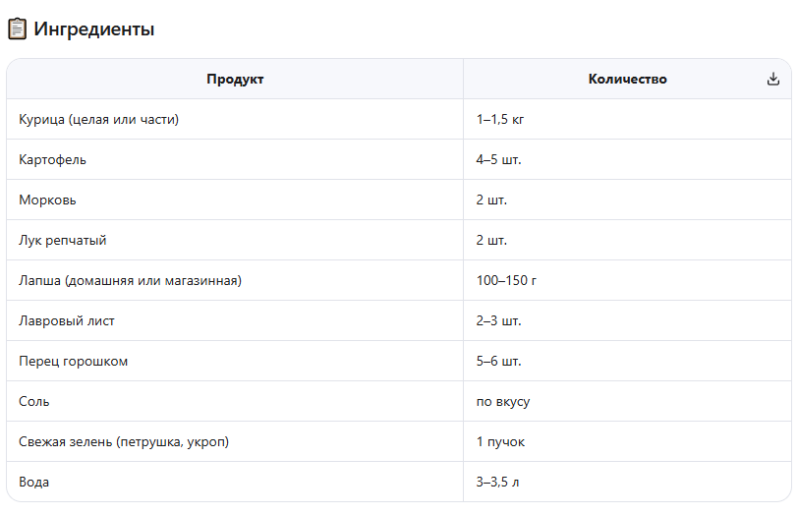798x515 pixels.
Task: Click the clipboard icon beside Ингредиенты
Action: tap(17, 29)
